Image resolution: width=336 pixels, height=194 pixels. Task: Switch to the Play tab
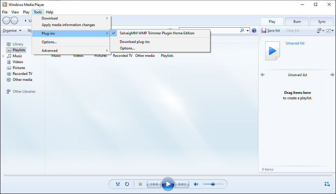tap(272, 21)
